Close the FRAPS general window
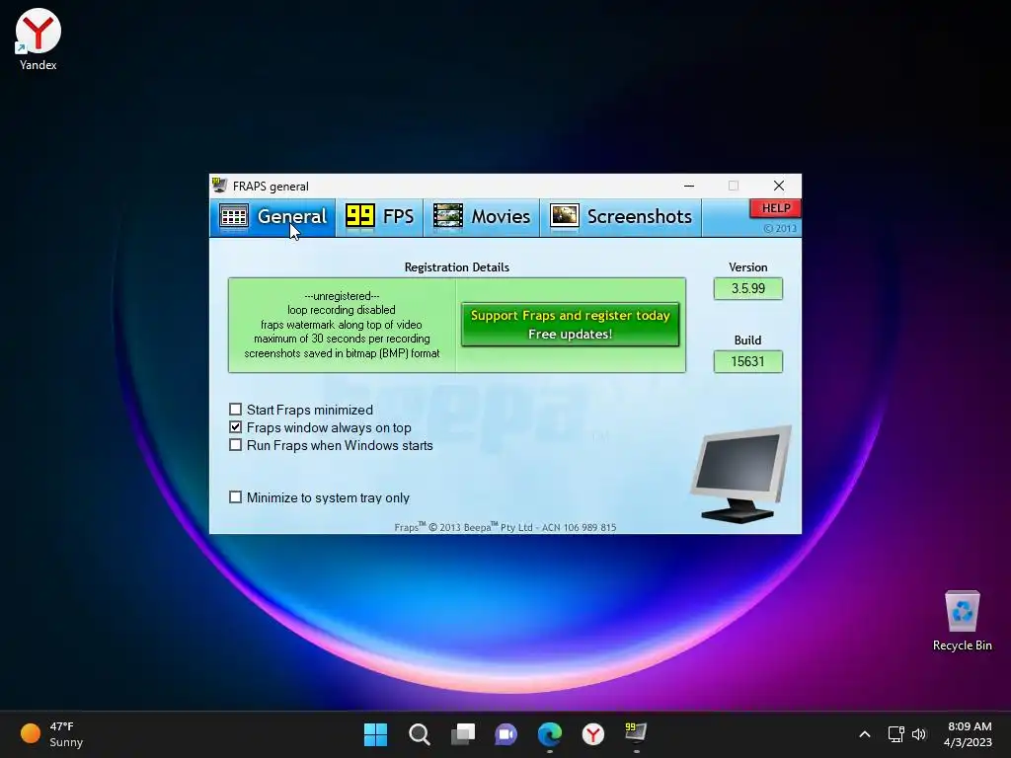This screenshot has width=1011, height=758. (x=779, y=187)
